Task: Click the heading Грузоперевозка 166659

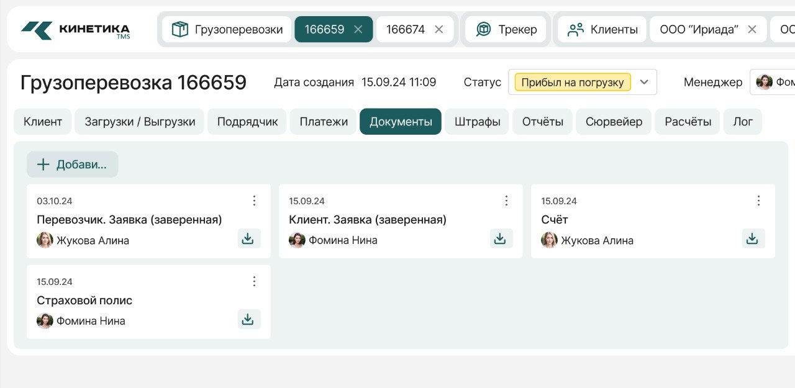Action: 134,83
